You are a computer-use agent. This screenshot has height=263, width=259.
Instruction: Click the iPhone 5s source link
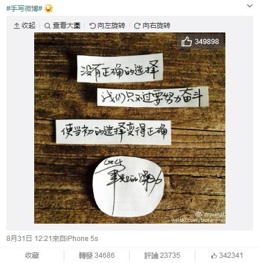pyautogui.click(x=82, y=239)
